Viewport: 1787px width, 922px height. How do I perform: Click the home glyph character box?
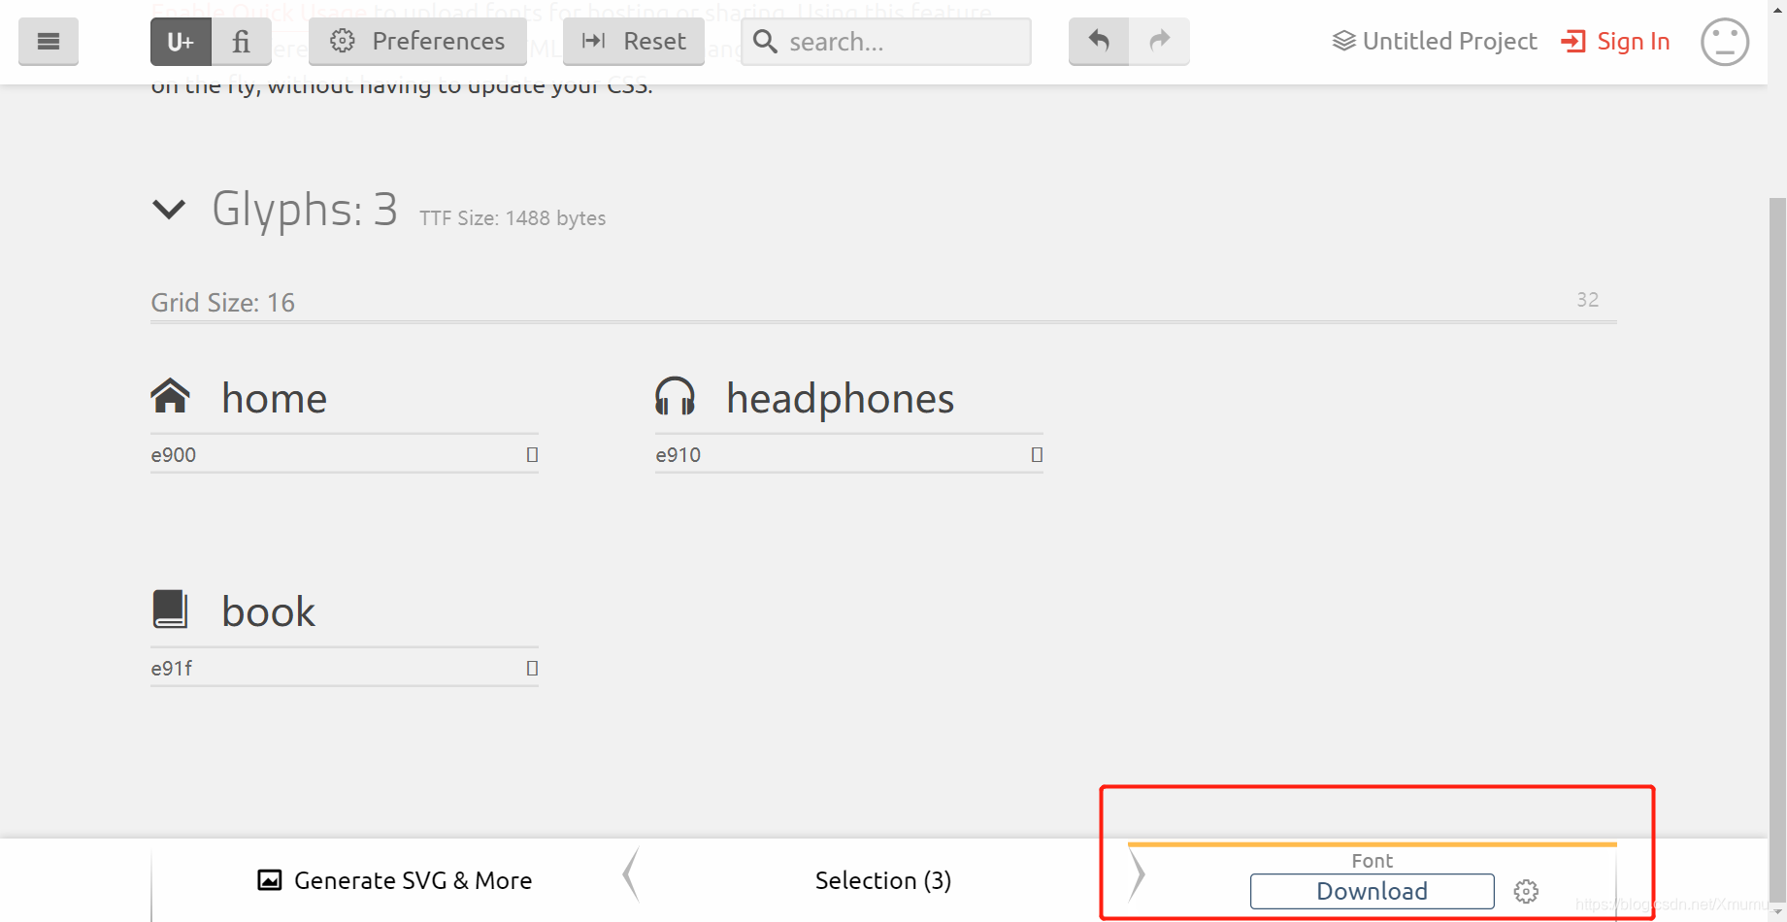point(532,454)
